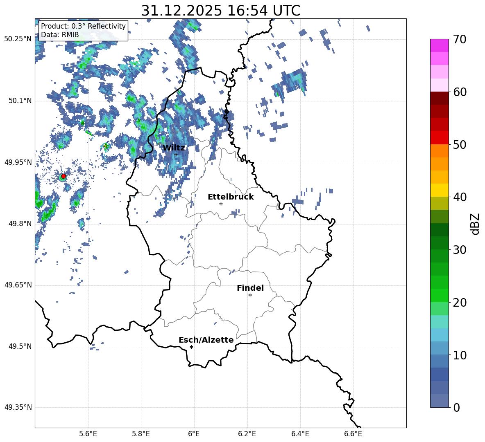Click the red radar location marker
The image size is (485, 442).
tap(63, 176)
